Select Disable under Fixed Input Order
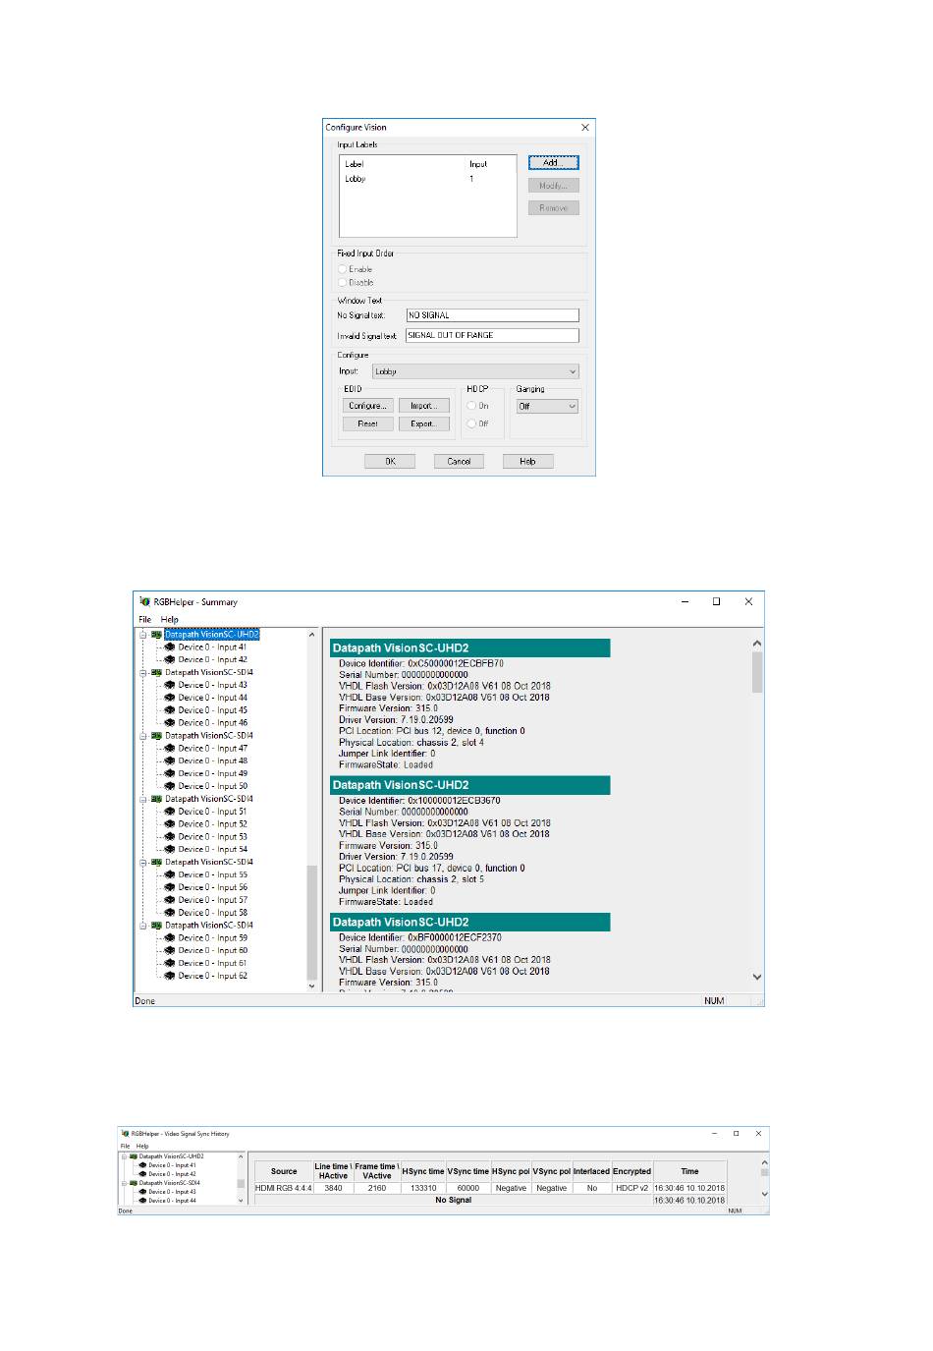This screenshot has height=1351, width=933. [x=343, y=283]
